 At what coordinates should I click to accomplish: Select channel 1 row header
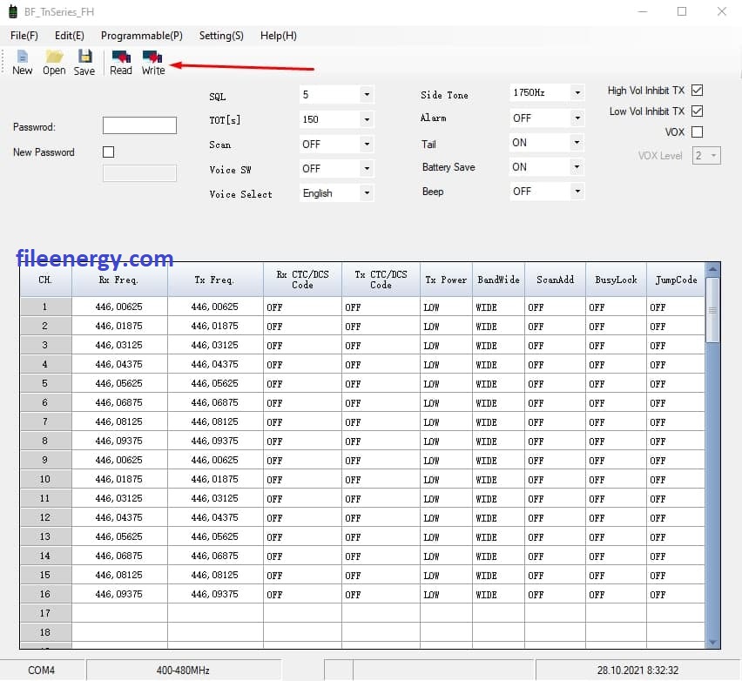click(x=46, y=307)
